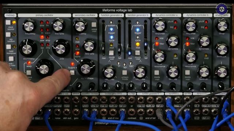Viewport: 234px width, 131px height.
Task: Adjust the asymmetry knob
Action: (x=27, y=49)
